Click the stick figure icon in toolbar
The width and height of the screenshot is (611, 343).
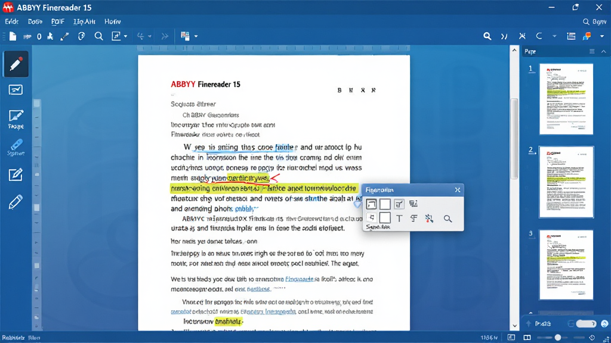click(x=50, y=36)
